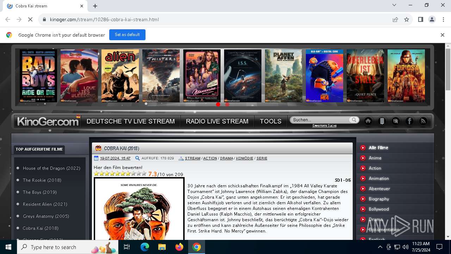Click the Chrome address bar URL
The image size is (451, 254).
[104, 19]
